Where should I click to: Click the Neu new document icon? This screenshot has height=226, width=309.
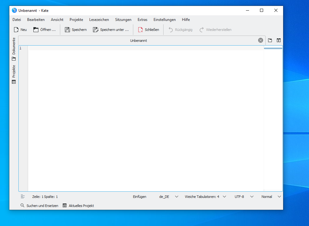16,30
